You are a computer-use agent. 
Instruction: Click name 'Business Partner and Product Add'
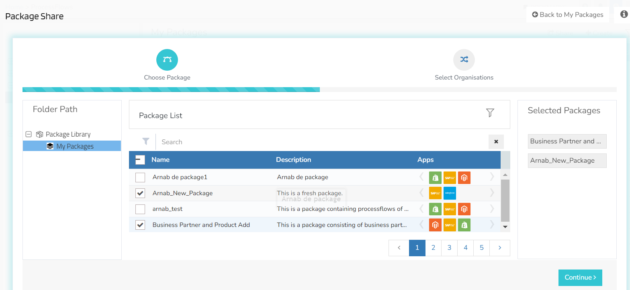pyautogui.click(x=201, y=225)
